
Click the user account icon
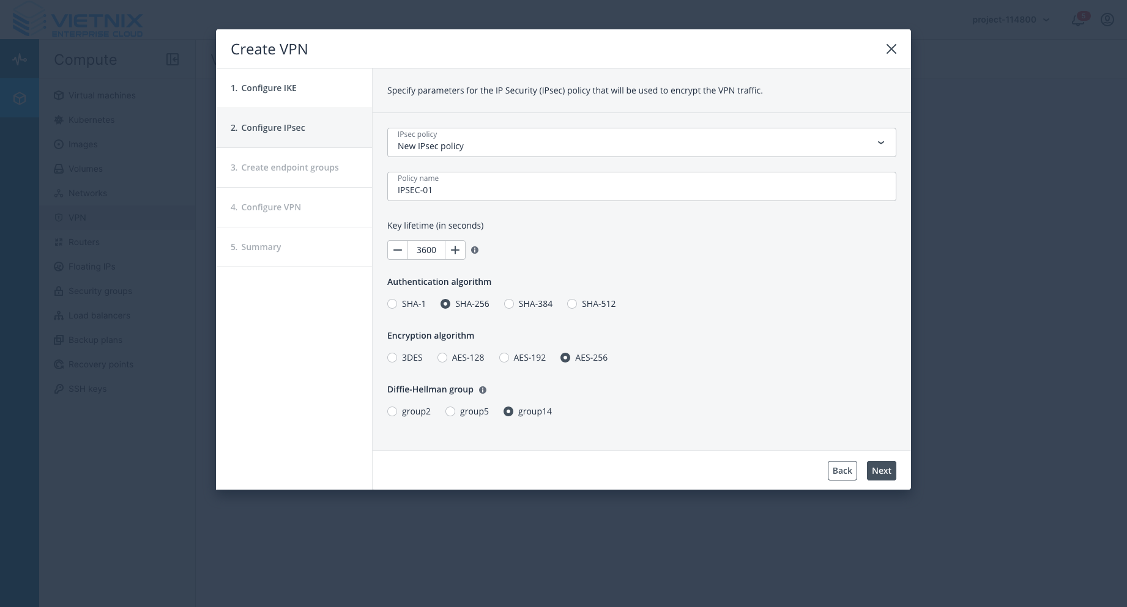1107,20
